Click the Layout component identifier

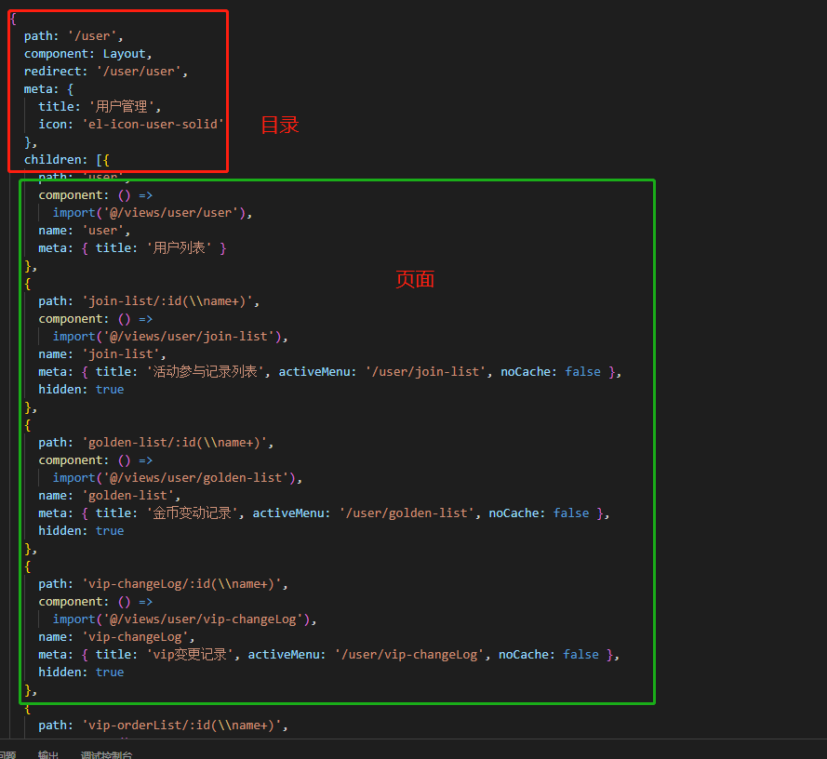tap(126, 53)
